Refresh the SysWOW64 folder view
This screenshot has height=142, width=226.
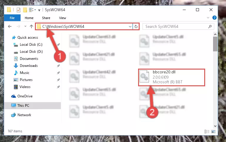136,26
